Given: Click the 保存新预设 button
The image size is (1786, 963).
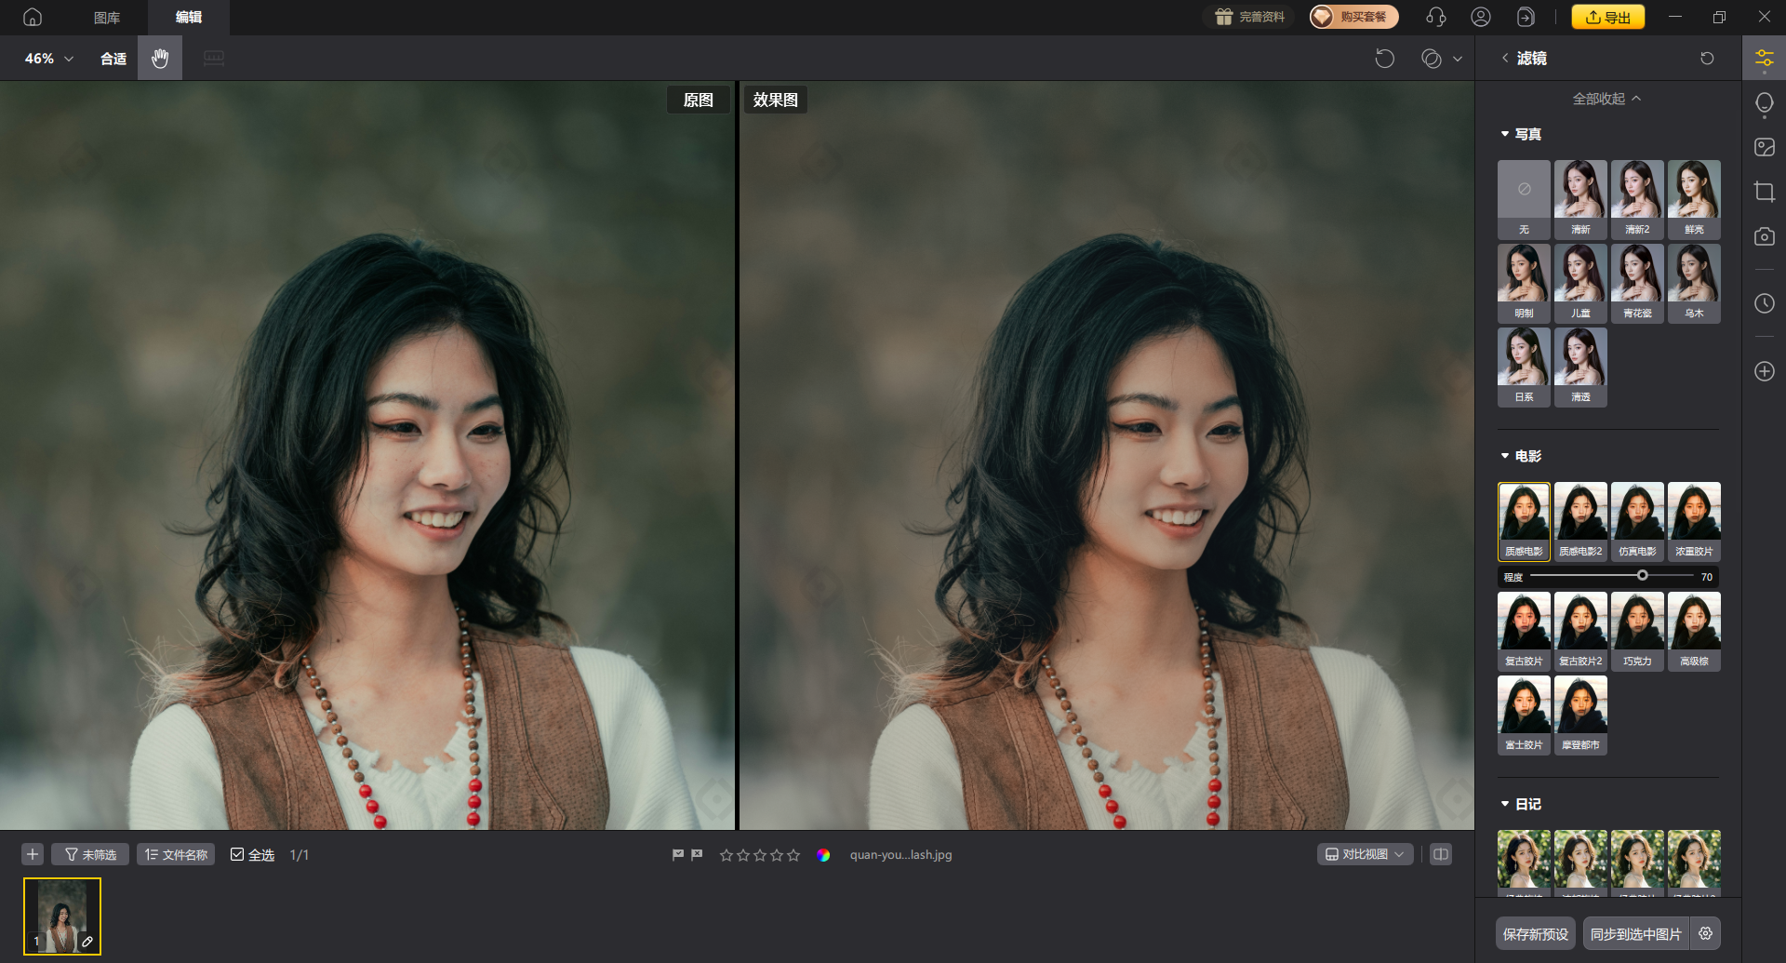Looking at the screenshot, I should tap(1535, 933).
